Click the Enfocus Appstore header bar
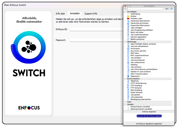 click(149, 112)
